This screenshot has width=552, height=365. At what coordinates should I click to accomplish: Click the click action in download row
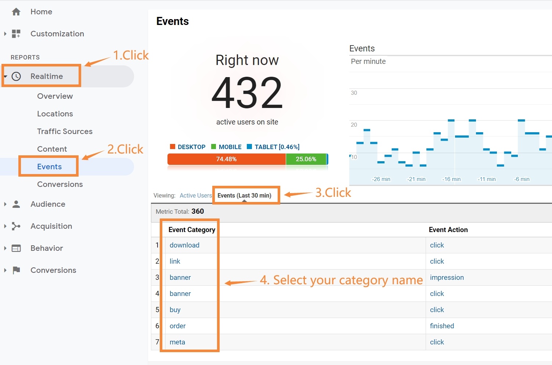pos(437,245)
